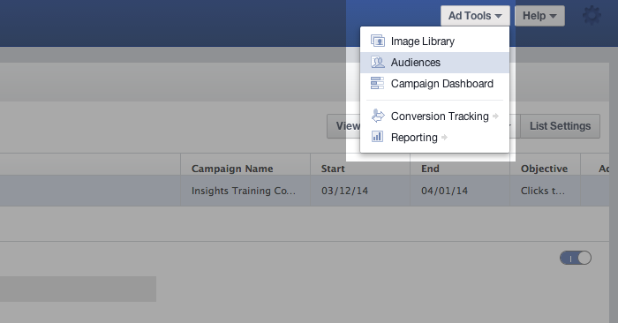Click the Image Library icon
Screen dimensions: 618x323
click(378, 41)
